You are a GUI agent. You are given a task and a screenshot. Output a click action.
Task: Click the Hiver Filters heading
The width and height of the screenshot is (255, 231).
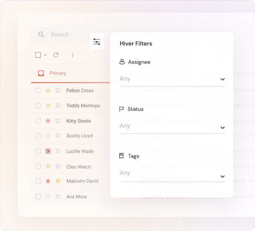click(x=136, y=43)
